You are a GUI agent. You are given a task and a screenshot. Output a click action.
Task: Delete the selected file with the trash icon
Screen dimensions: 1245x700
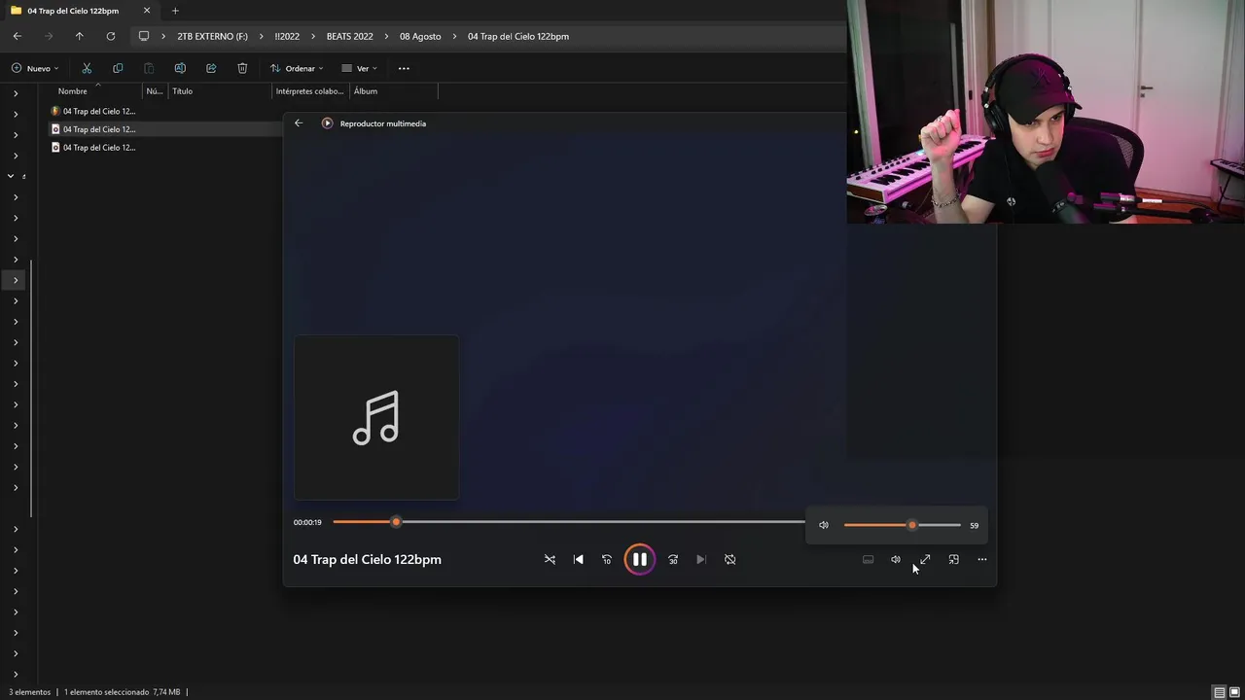[x=242, y=68]
